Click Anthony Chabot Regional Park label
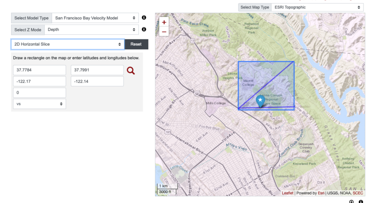371x203 pixels. pos(348,163)
